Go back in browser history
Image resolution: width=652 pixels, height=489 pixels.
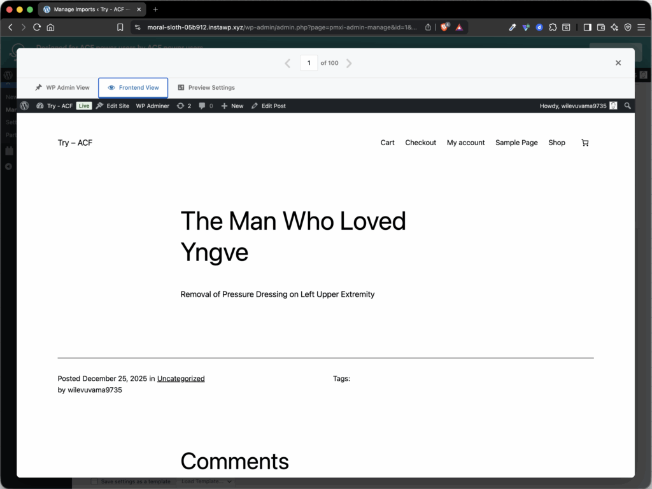click(x=10, y=27)
